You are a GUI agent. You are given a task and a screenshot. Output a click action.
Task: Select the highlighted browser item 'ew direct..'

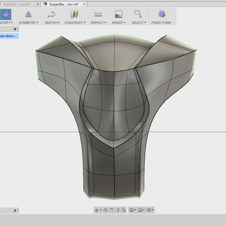[x=8, y=36]
